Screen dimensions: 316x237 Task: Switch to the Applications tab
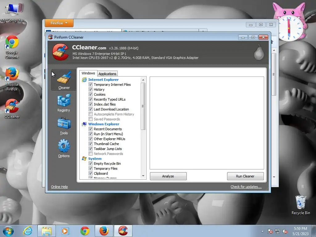click(x=107, y=74)
